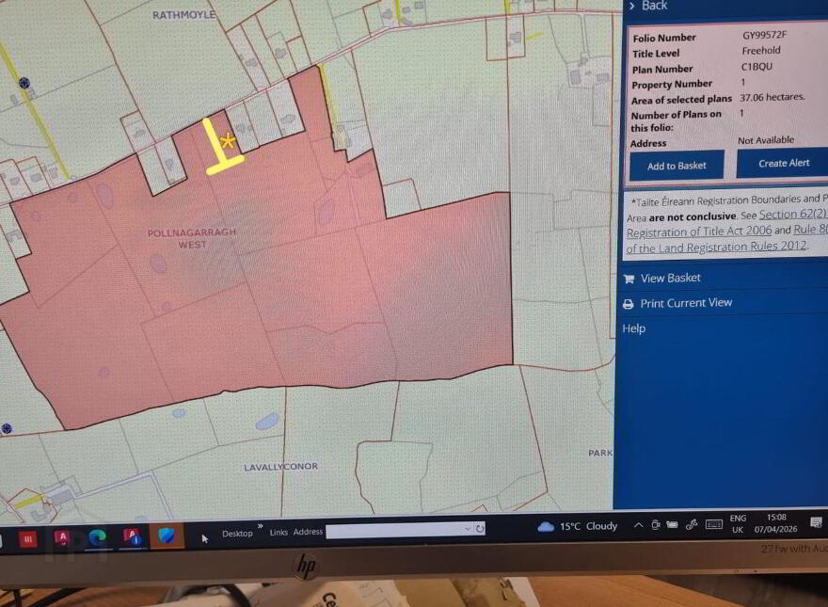Click the Lavallyconor townland label on map
828x607 pixels.
point(281,467)
